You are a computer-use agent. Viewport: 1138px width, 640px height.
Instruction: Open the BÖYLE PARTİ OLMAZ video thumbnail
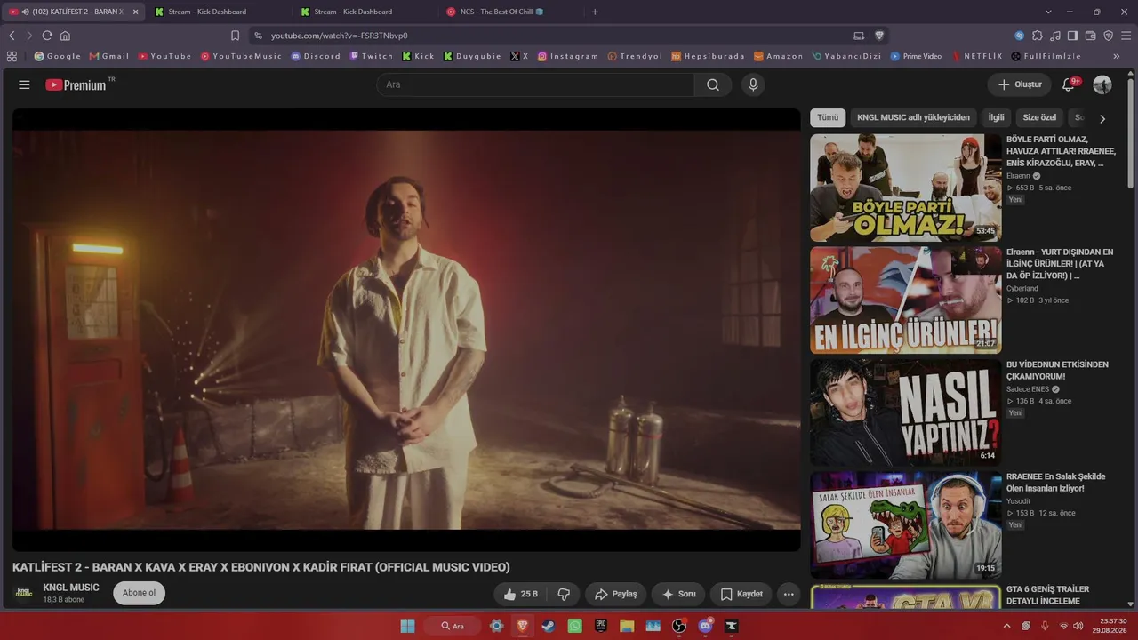pyautogui.click(x=905, y=188)
